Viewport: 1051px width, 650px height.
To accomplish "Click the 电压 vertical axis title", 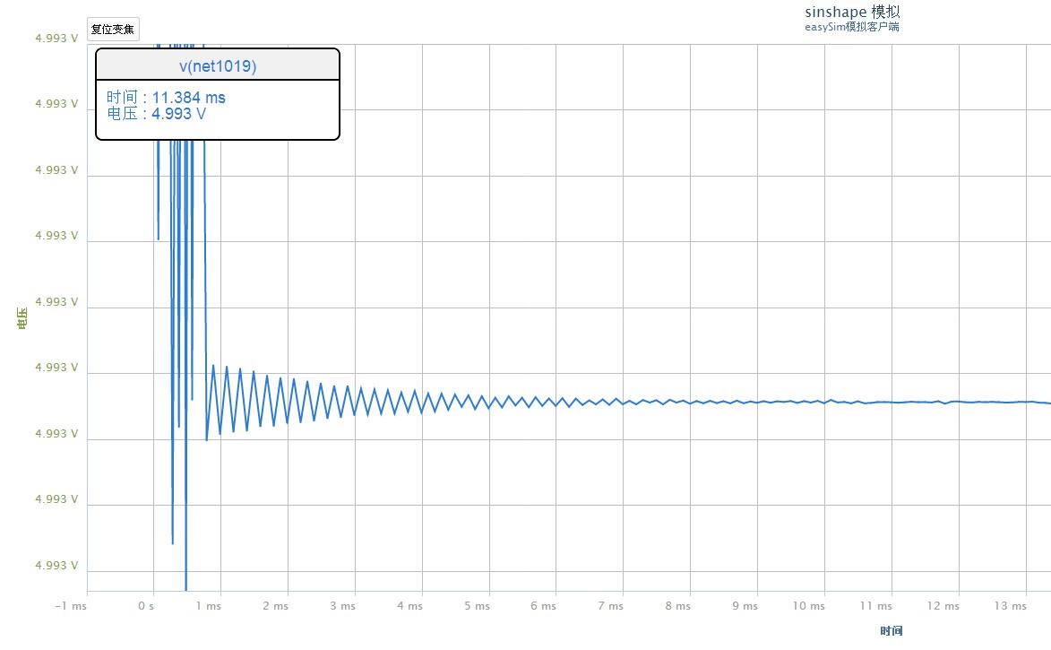I will 22,318.
